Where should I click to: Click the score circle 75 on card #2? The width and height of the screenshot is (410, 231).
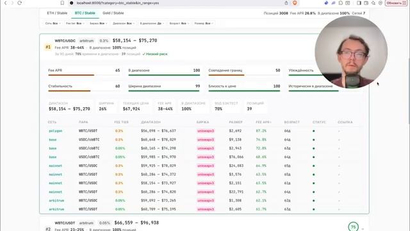click(353, 227)
